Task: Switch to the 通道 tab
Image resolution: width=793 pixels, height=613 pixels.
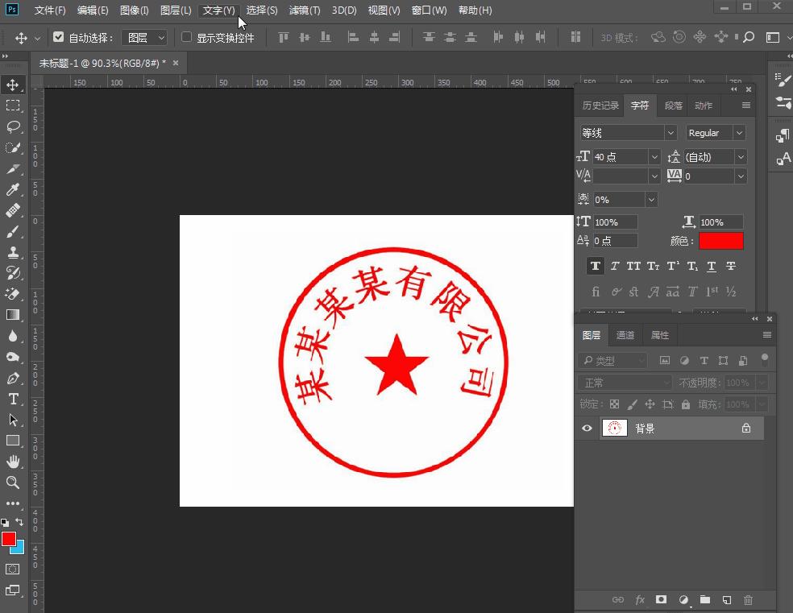Action: coord(625,334)
